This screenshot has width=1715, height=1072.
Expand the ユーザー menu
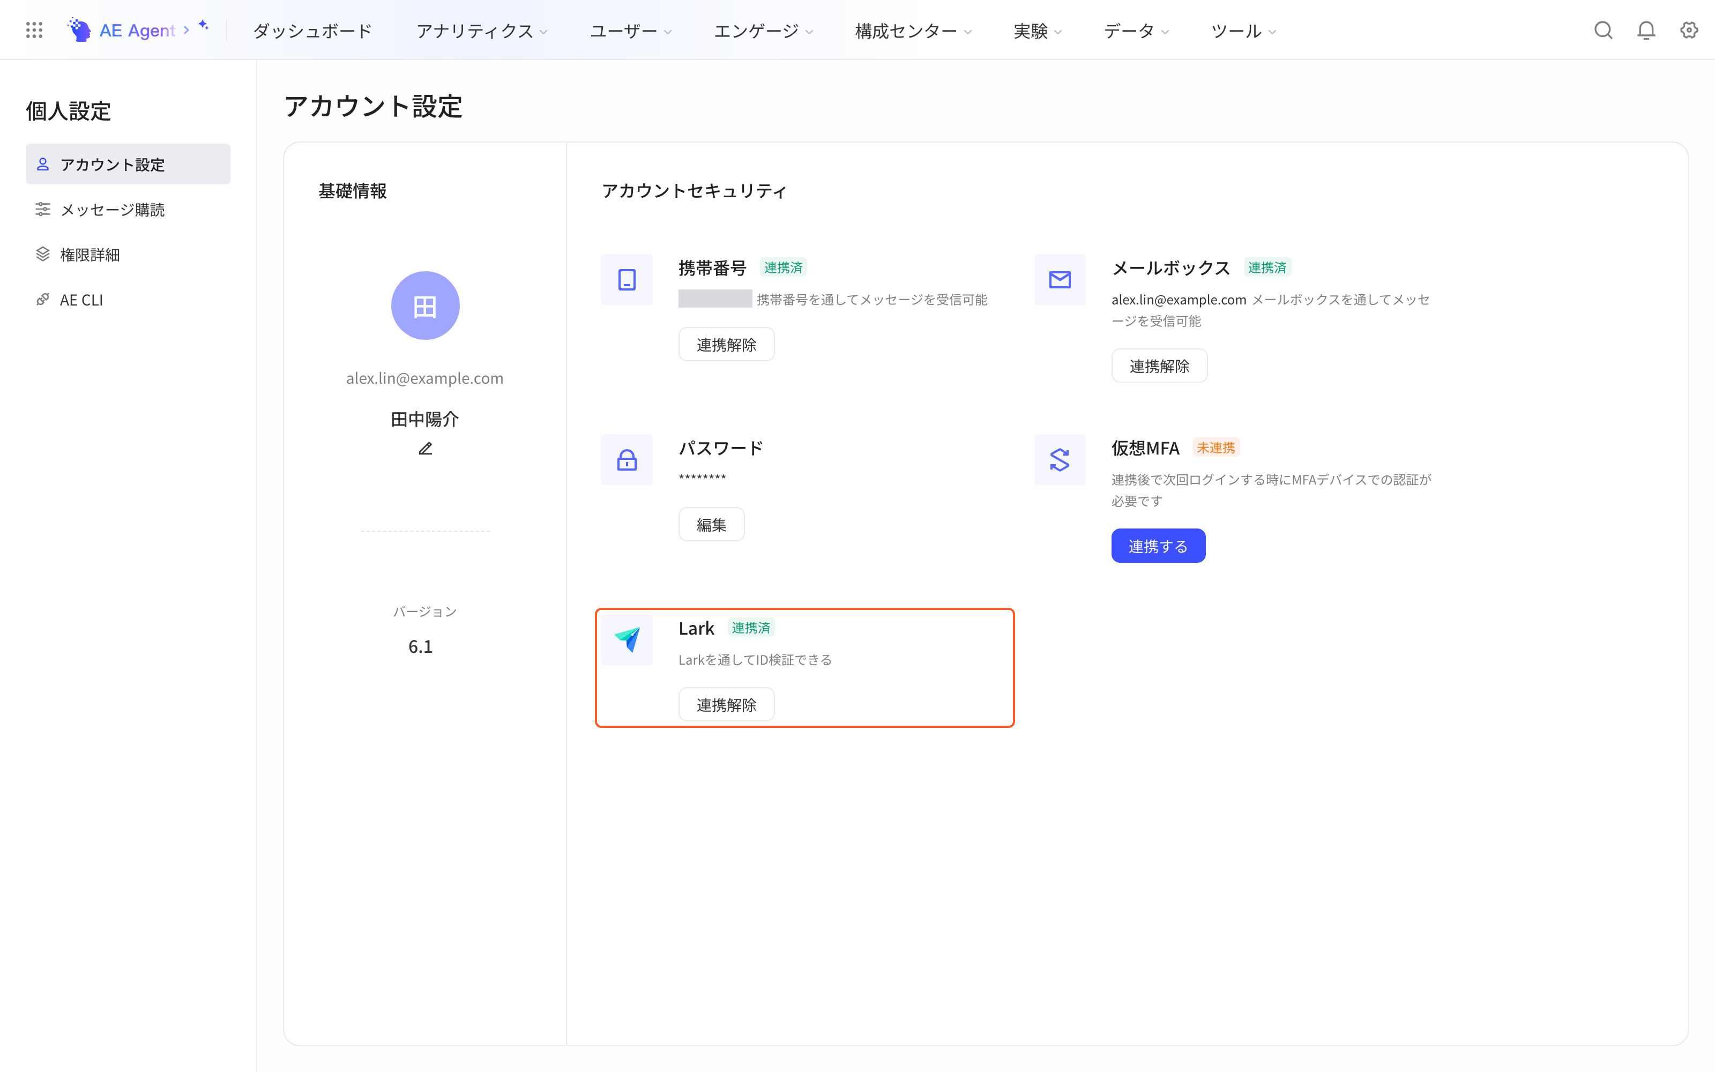[x=631, y=31]
